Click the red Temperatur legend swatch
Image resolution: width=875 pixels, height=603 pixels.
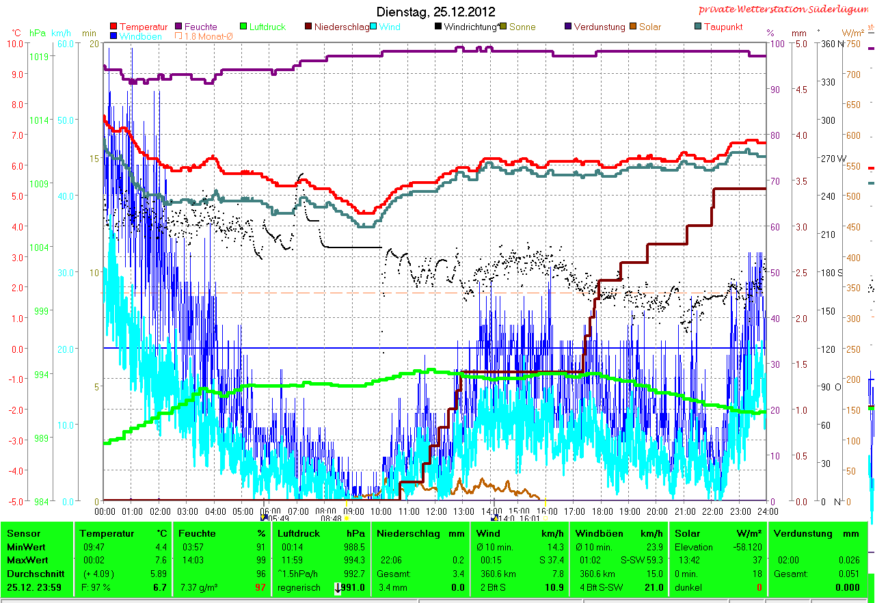[x=113, y=27]
